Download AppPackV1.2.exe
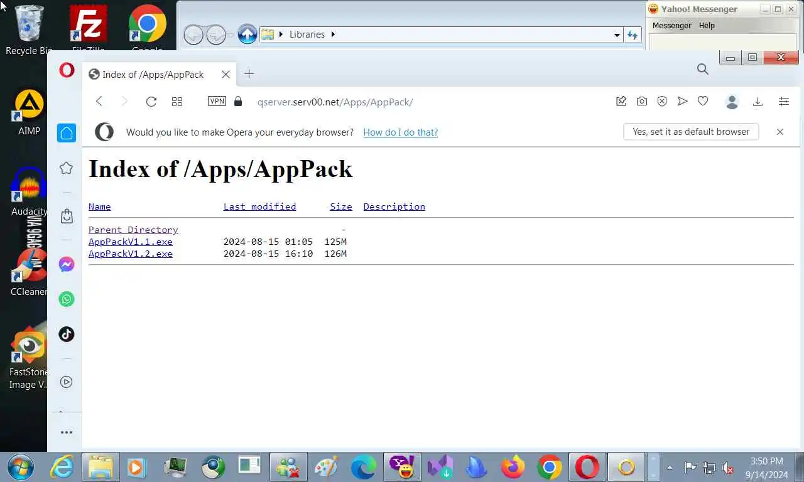This screenshot has height=482, width=804. [x=130, y=254]
